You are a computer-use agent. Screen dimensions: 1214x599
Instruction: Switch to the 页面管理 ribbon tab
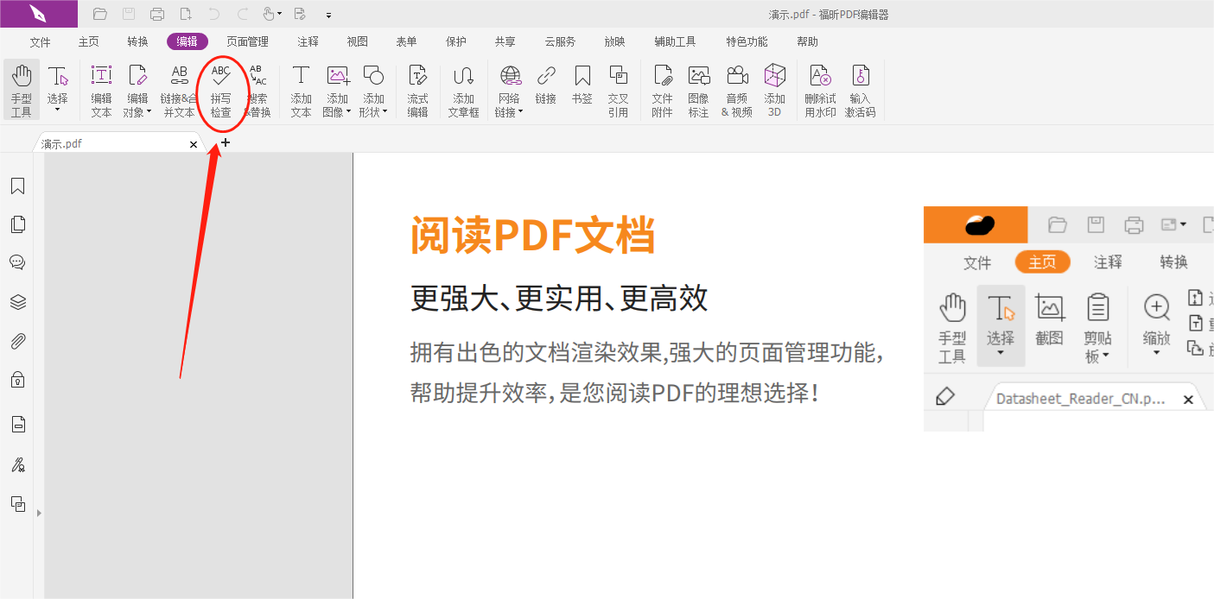pyautogui.click(x=245, y=41)
